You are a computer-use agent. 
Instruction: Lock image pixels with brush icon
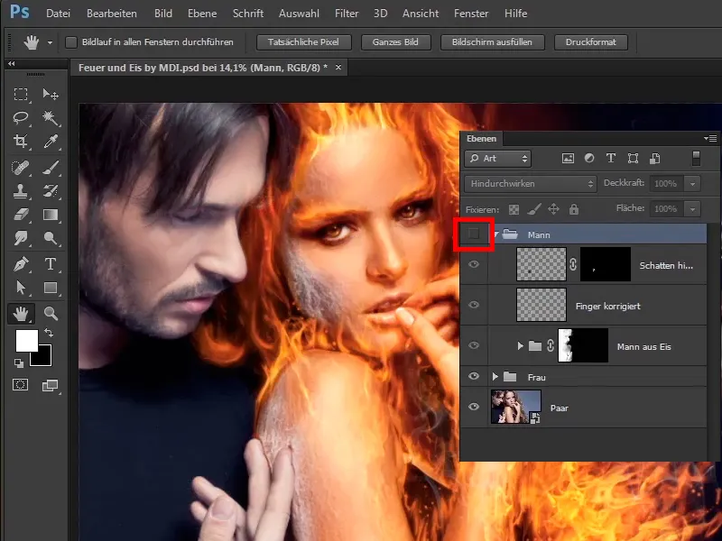pos(533,210)
